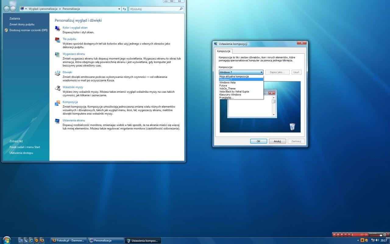The image size is (390, 244).
Task: Open address bar history dropdown arrow
Action: coord(119,9)
